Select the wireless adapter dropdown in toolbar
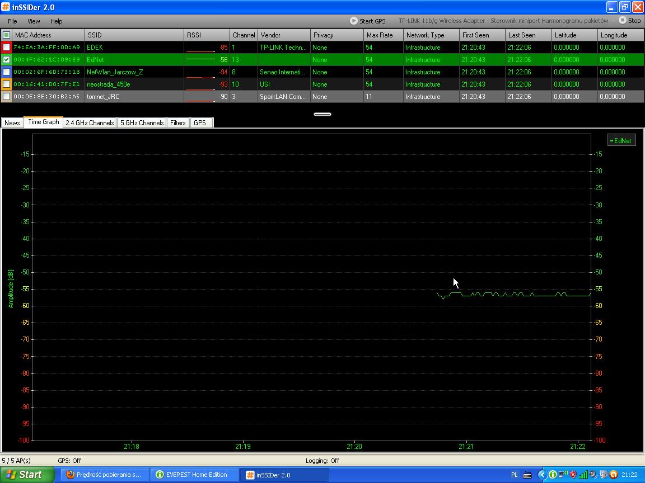 (x=506, y=21)
